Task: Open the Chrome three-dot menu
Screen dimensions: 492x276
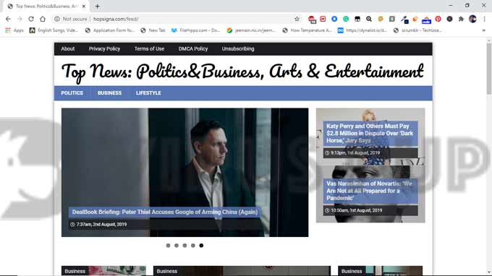Action: pos(484,19)
